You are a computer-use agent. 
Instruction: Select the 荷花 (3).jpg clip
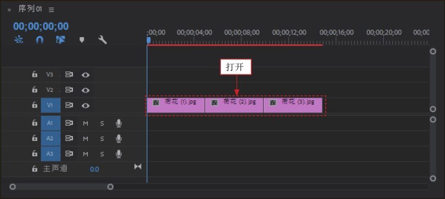point(293,105)
